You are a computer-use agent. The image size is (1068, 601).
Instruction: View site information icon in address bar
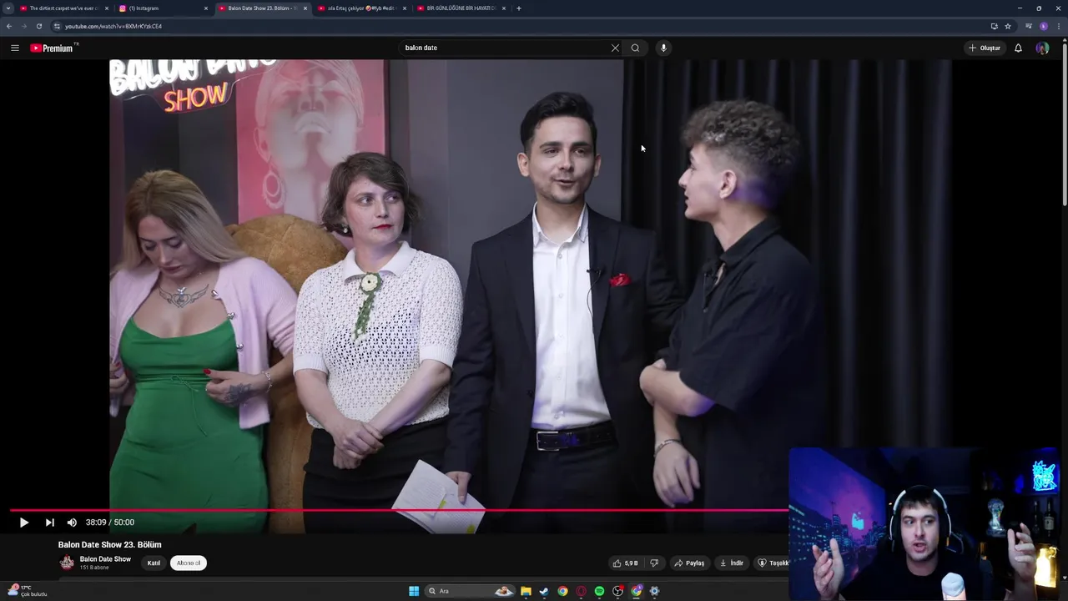pyautogui.click(x=57, y=26)
